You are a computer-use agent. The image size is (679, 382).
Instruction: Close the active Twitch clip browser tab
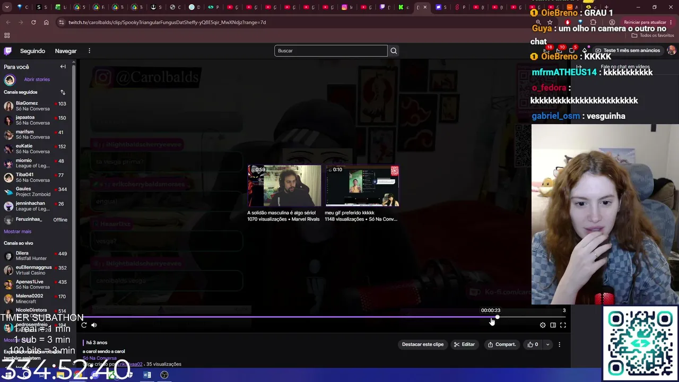tap(425, 7)
